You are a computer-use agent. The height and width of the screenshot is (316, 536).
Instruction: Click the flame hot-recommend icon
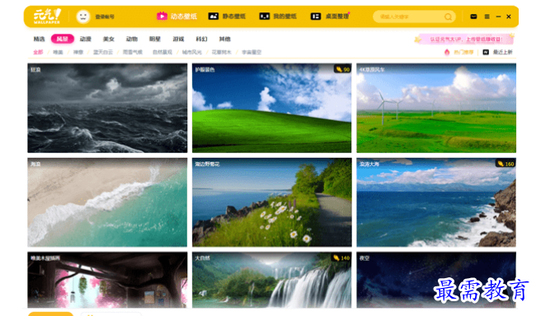[x=447, y=52]
